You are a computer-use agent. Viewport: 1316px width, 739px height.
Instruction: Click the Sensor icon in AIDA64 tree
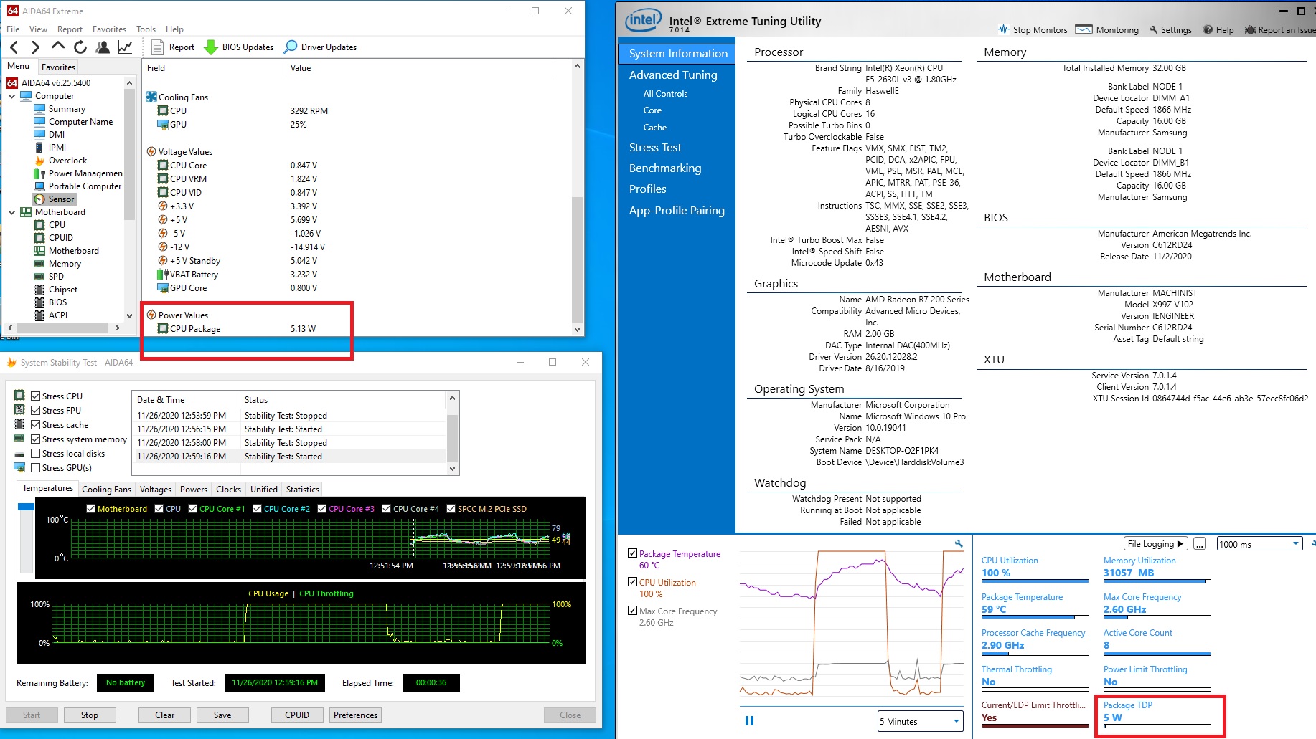click(39, 199)
